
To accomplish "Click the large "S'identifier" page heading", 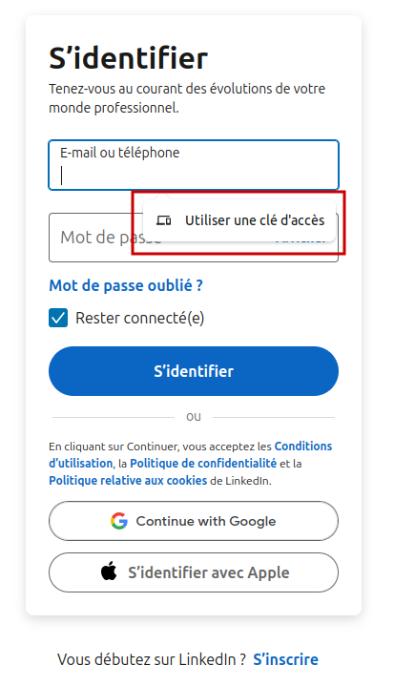I will [128, 58].
